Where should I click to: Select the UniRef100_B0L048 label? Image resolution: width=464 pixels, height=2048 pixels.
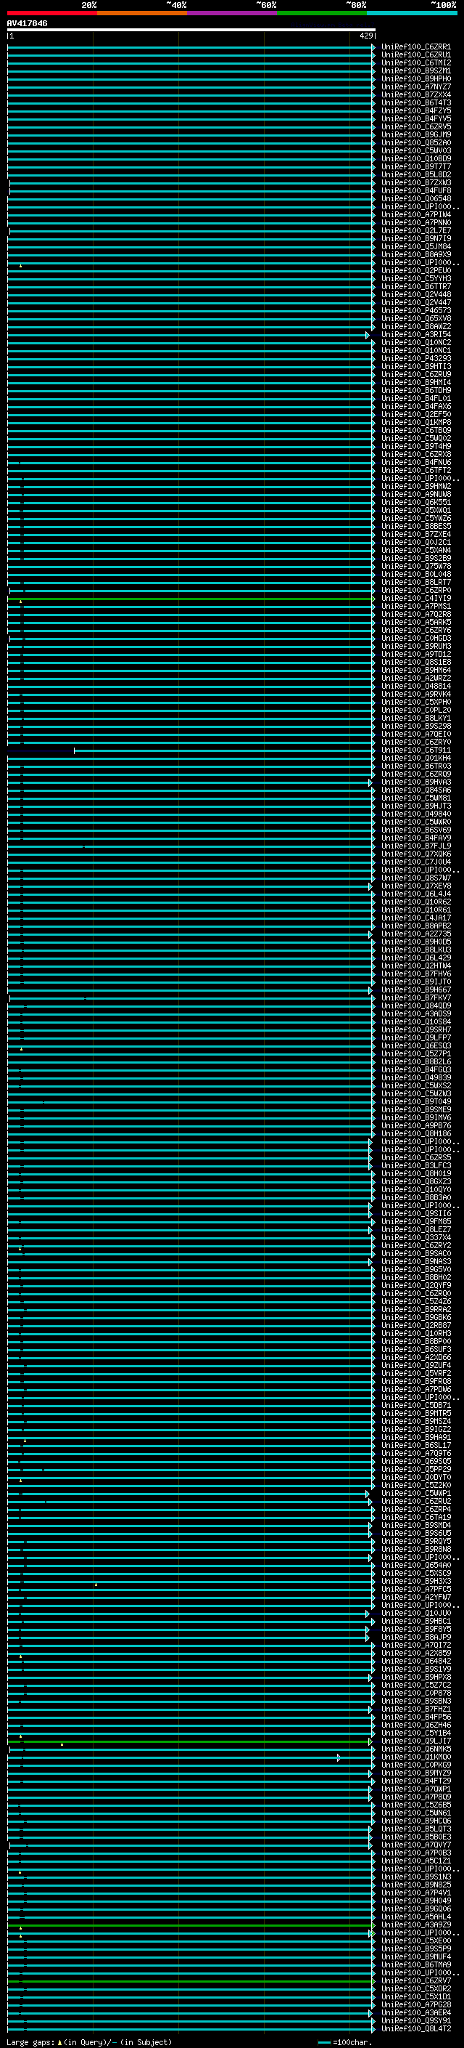(415, 574)
